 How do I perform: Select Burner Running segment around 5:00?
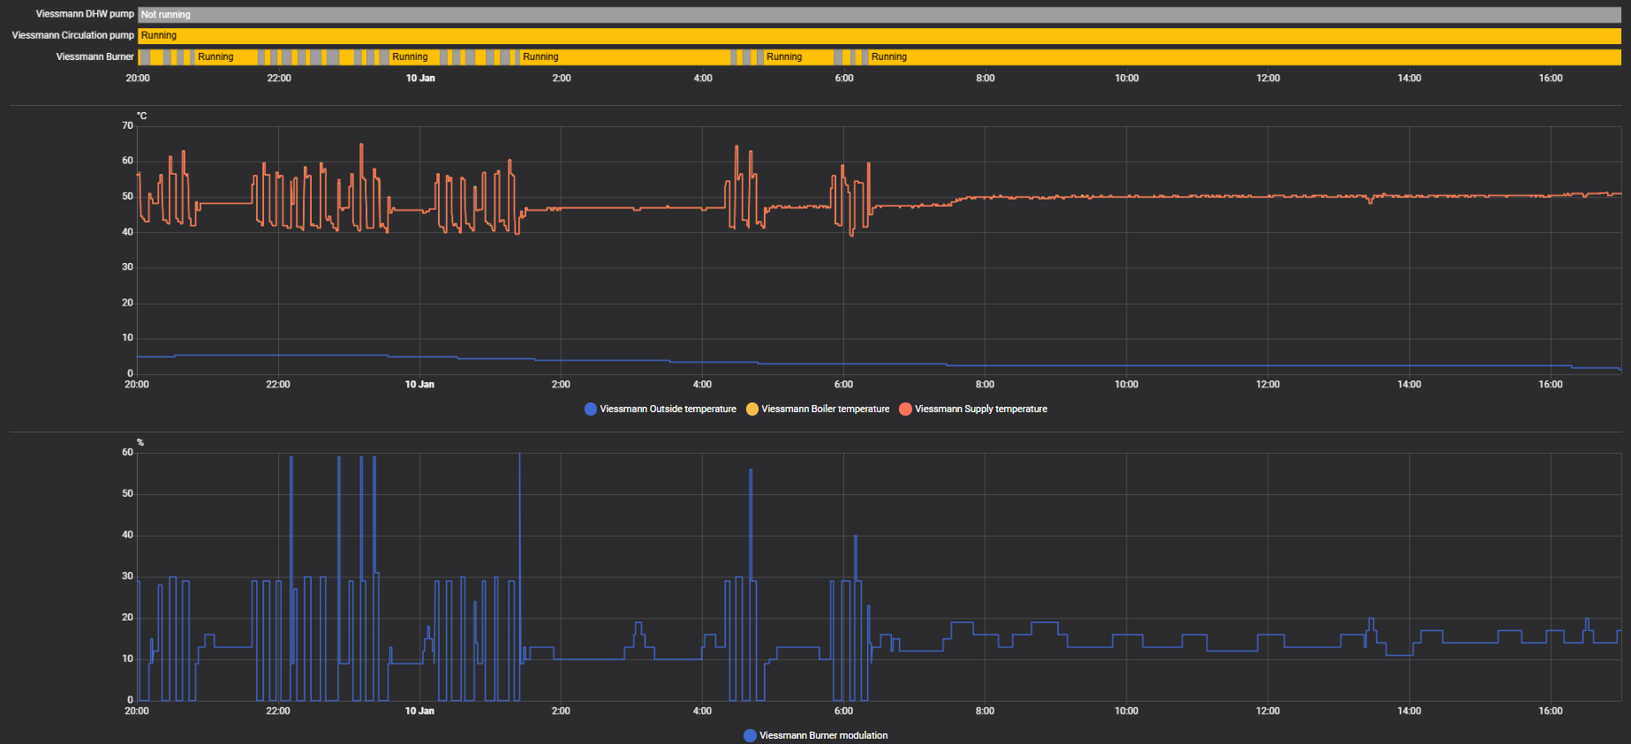tap(798, 56)
